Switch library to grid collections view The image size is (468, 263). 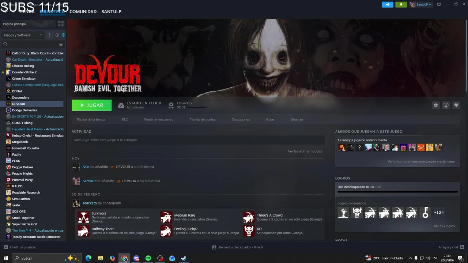[x=61, y=24]
